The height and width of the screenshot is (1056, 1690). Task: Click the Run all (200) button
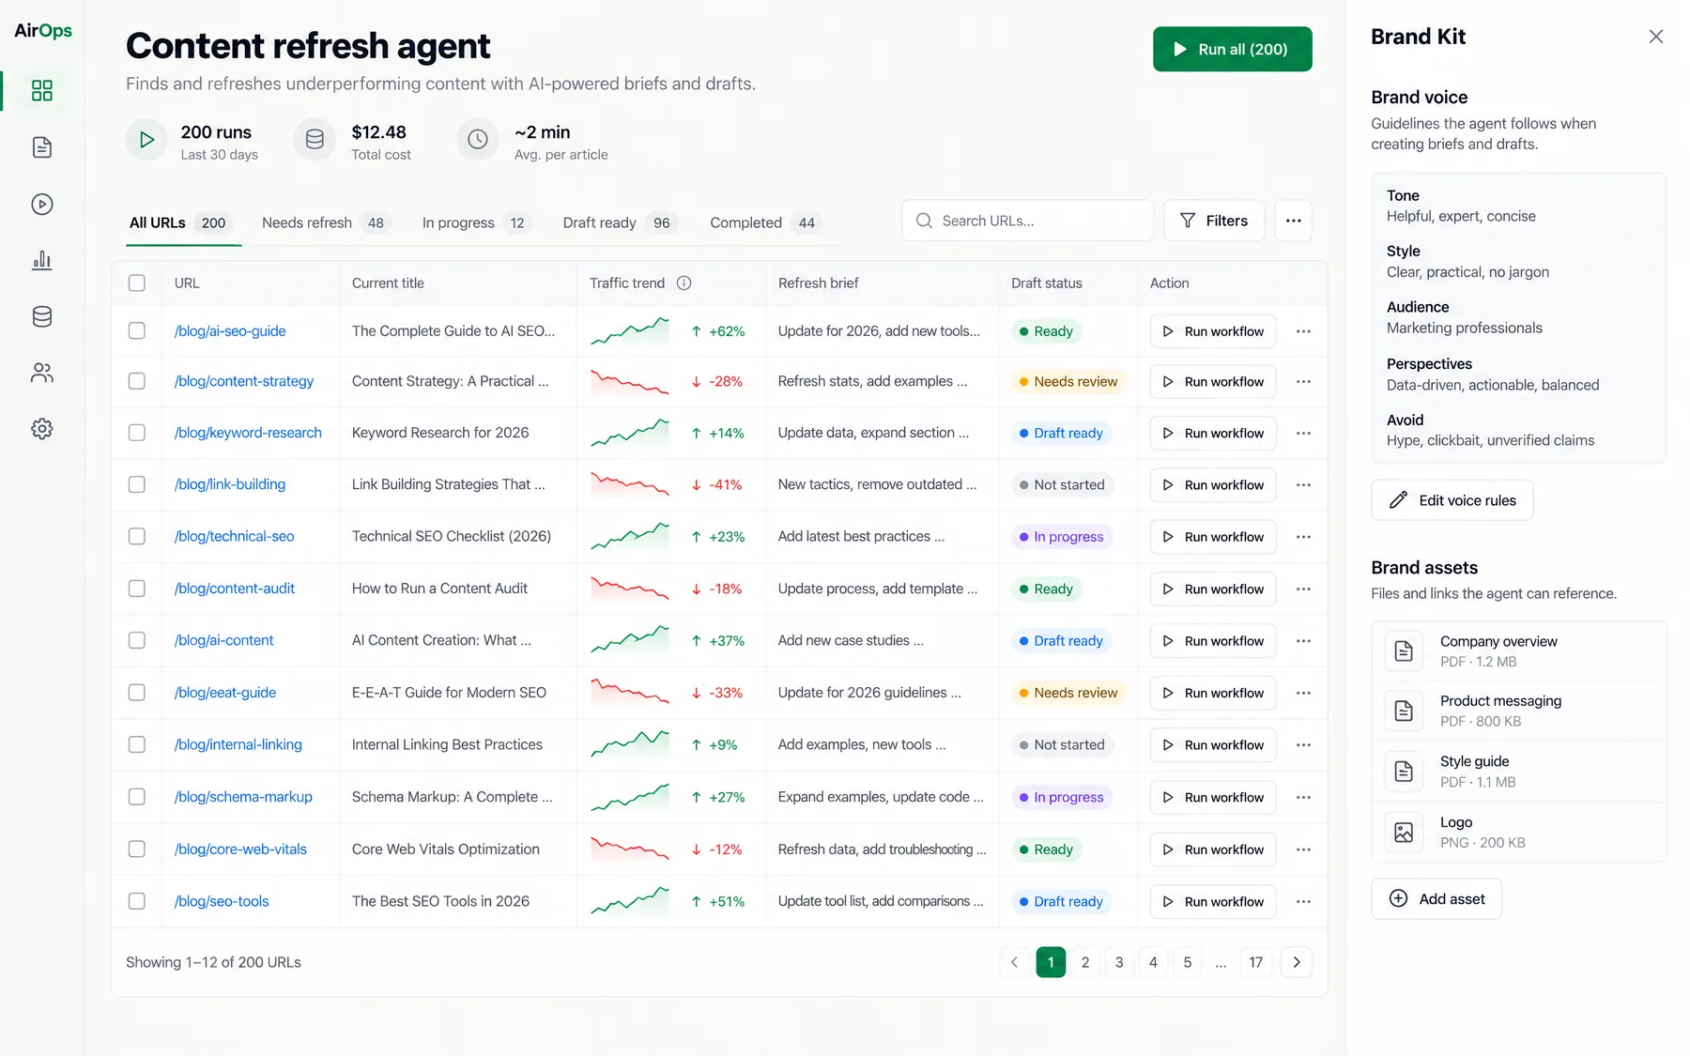point(1233,49)
